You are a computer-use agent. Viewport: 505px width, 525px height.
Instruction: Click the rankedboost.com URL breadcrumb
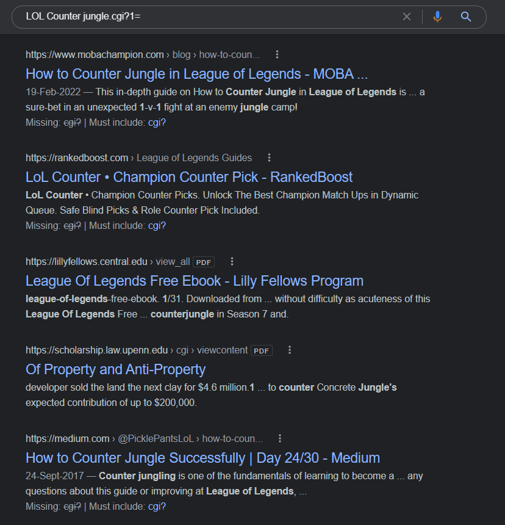(x=78, y=157)
